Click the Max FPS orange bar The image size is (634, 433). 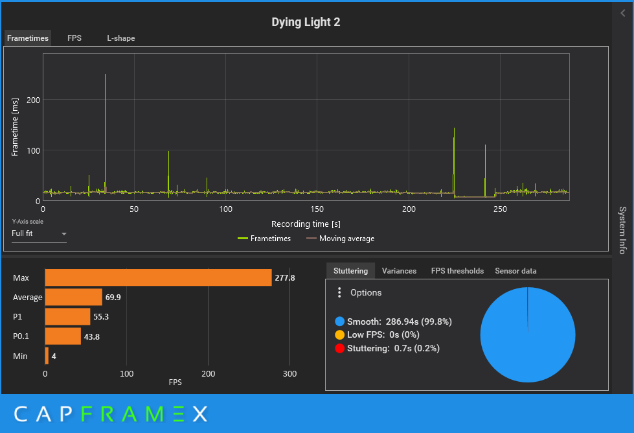(158, 277)
